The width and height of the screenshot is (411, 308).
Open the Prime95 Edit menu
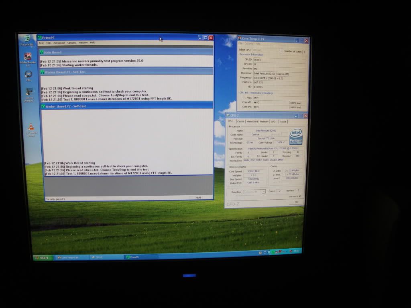coord(49,43)
